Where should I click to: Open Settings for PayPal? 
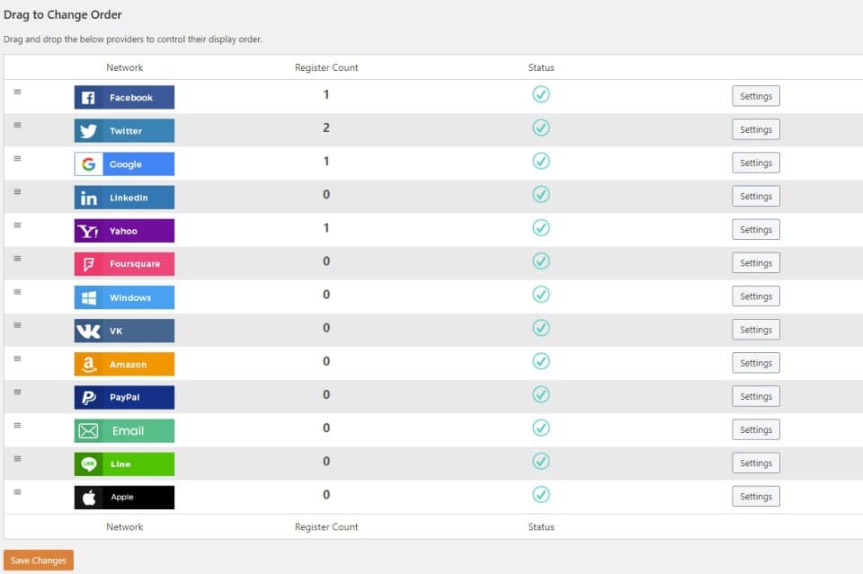(x=756, y=396)
